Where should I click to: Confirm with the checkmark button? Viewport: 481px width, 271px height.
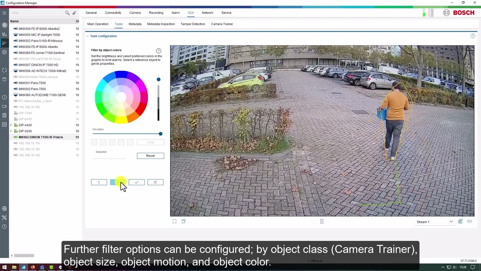tap(136, 182)
